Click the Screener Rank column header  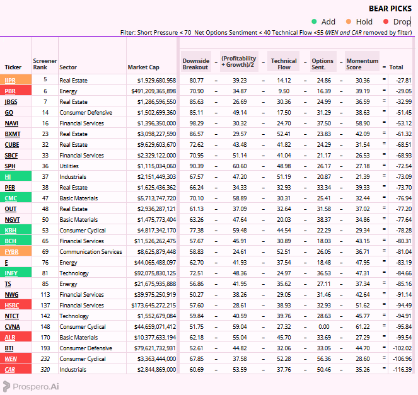click(x=45, y=64)
